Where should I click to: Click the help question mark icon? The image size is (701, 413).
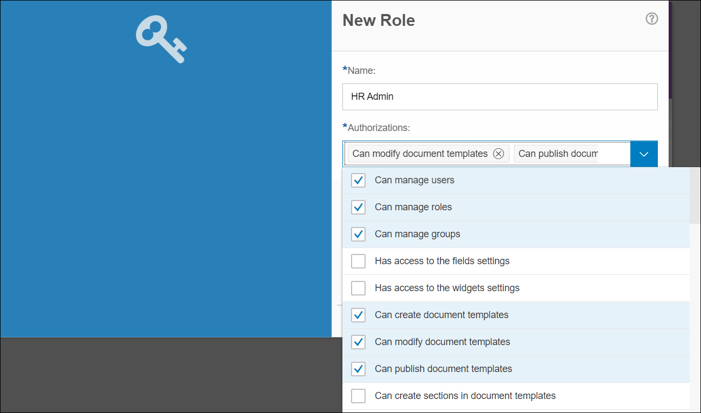click(651, 19)
